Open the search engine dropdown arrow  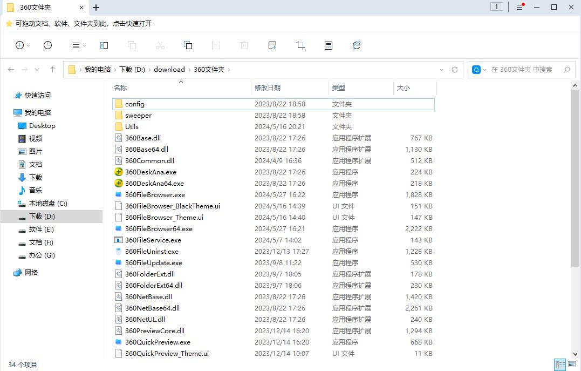[x=485, y=70]
